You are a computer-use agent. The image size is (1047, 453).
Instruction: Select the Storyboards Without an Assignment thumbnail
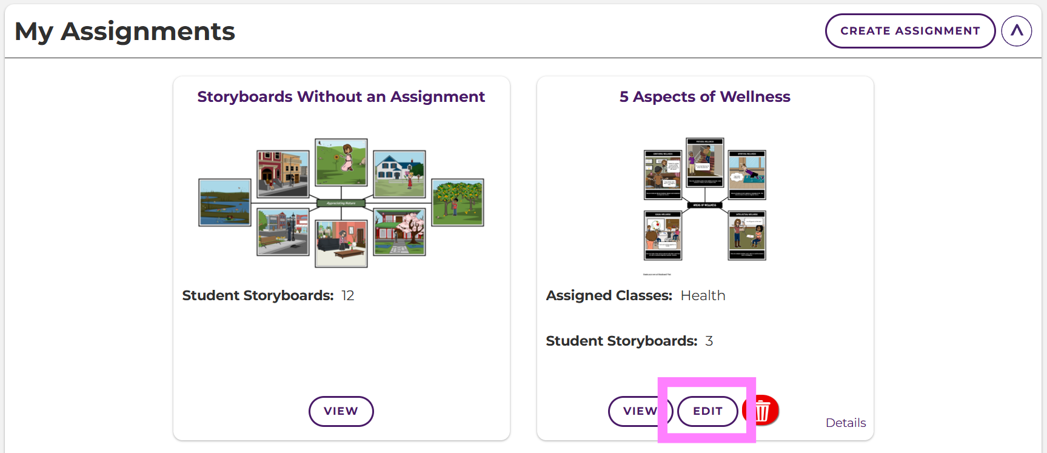tap(341, 201)
